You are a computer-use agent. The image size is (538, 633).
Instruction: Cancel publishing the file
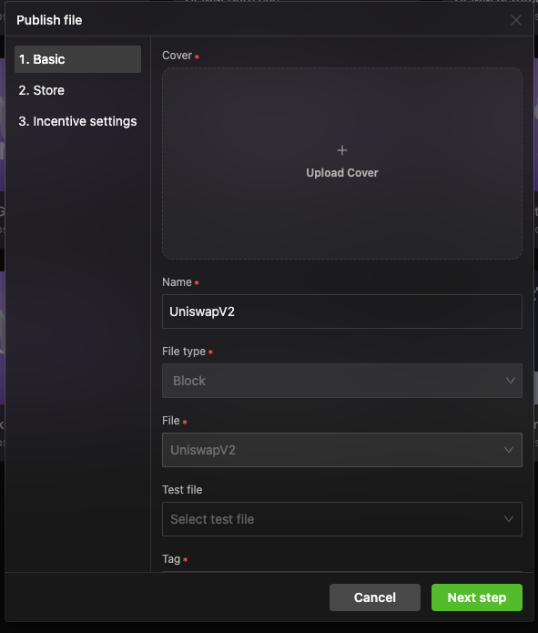tap(374, 597)
